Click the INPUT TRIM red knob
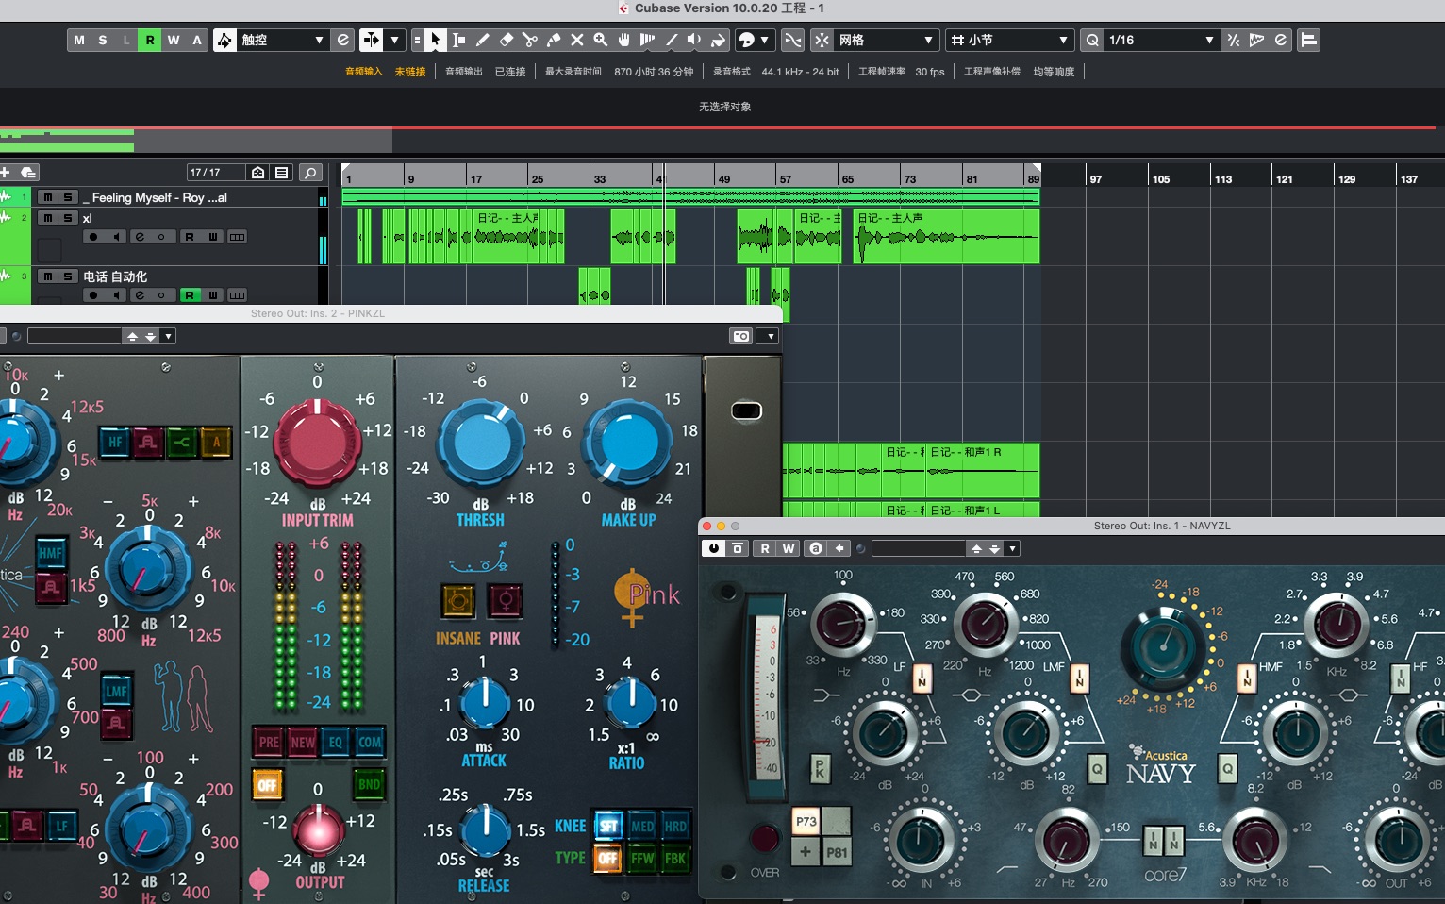Screen dimensions: 1445x904 pos(318,443)
